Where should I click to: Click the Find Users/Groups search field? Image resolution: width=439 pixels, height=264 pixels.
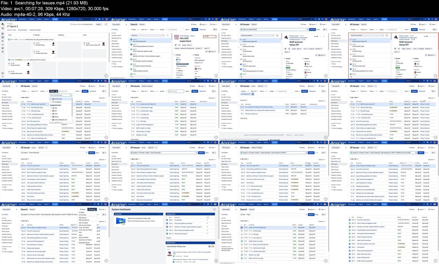(61, 95)
